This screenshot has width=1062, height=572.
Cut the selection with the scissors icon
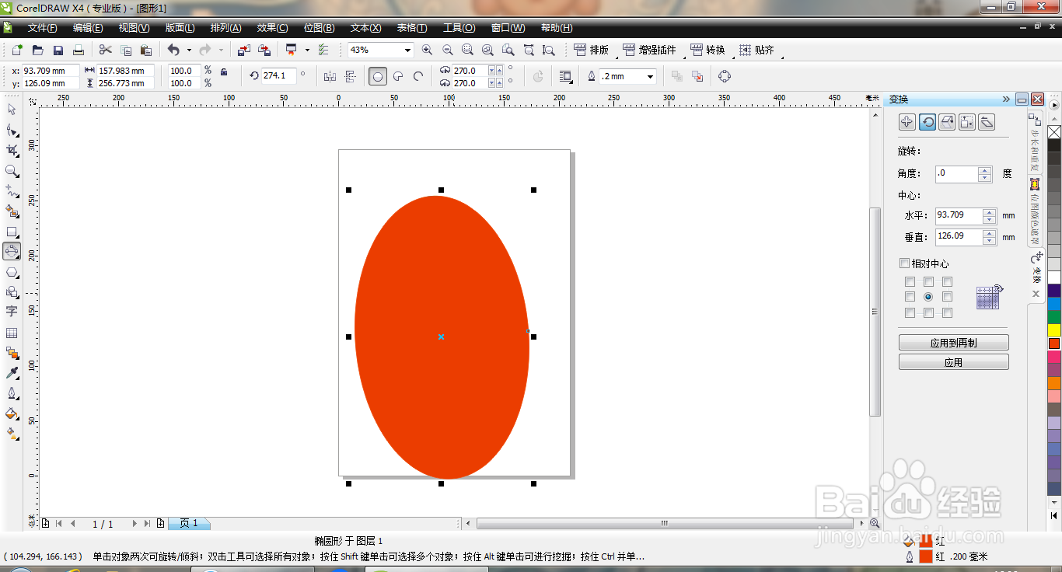click(105, 50)
